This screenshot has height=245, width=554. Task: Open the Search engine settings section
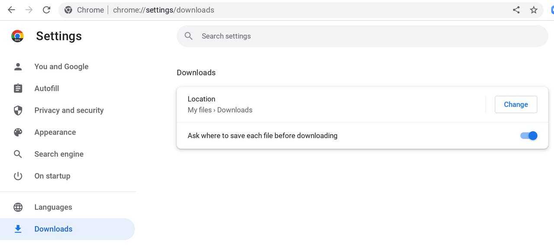point(59,154)
